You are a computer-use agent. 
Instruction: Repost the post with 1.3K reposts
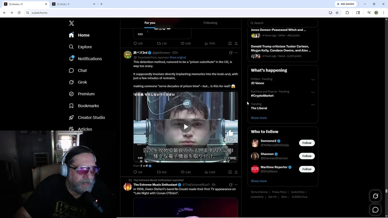coord(162,44)
